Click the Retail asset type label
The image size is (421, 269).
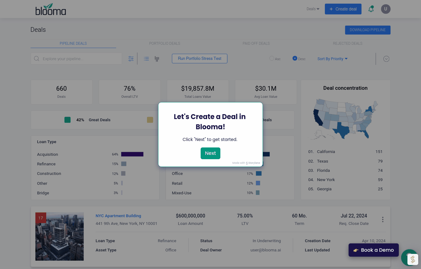(x=177, y=183)
